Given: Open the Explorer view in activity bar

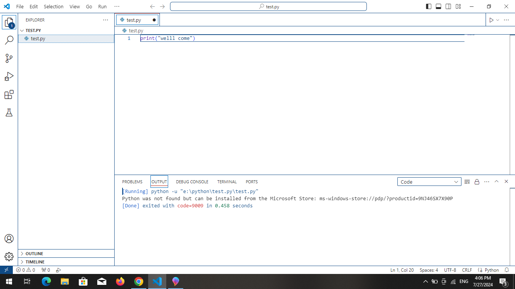Looking at the screenshot, I should 9,22.
